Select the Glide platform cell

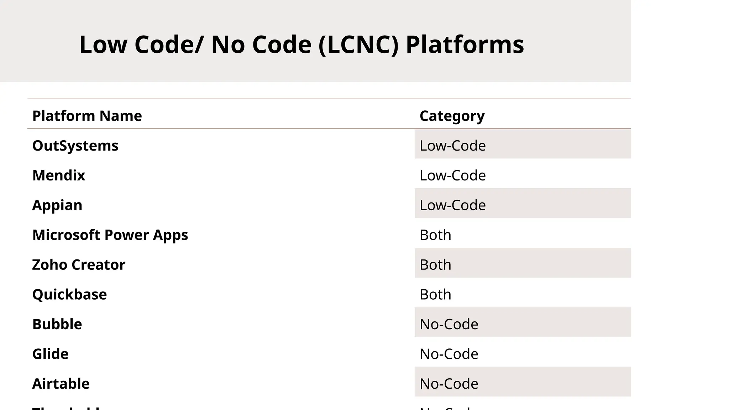pos(50,354)
